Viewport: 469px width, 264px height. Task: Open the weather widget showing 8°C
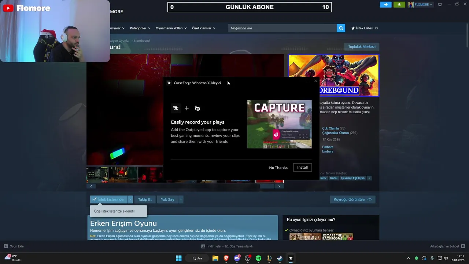[13, 258]
